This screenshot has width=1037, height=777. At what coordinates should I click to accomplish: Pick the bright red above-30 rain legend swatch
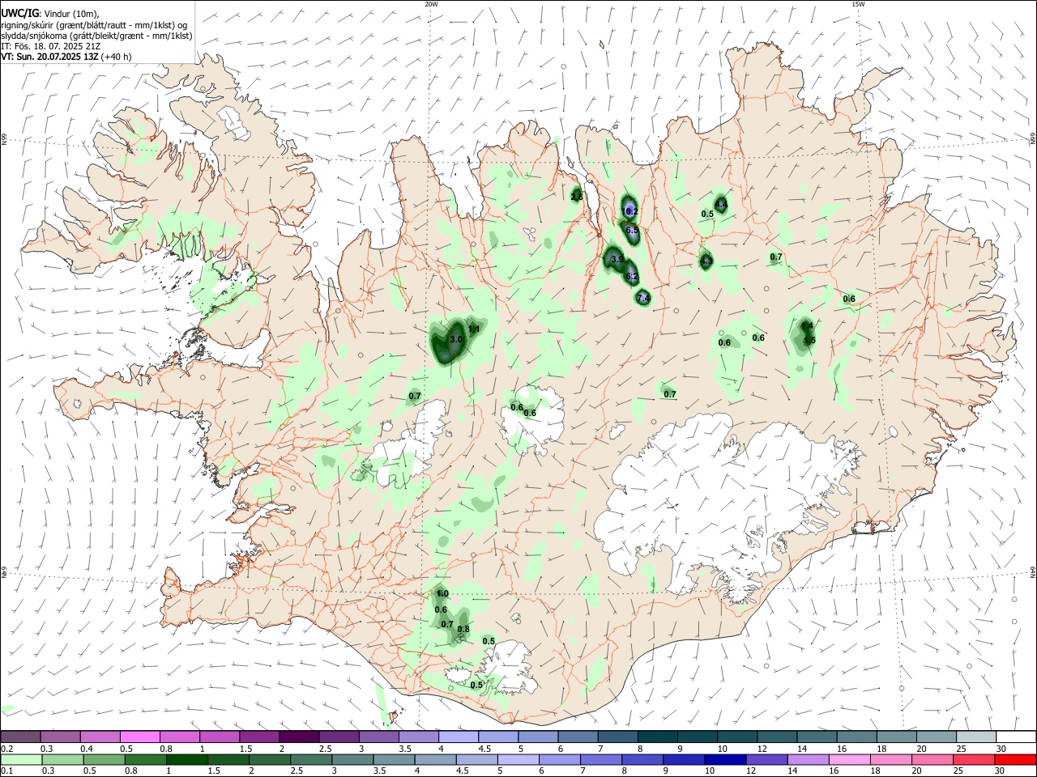click(x=1014, y=759)
